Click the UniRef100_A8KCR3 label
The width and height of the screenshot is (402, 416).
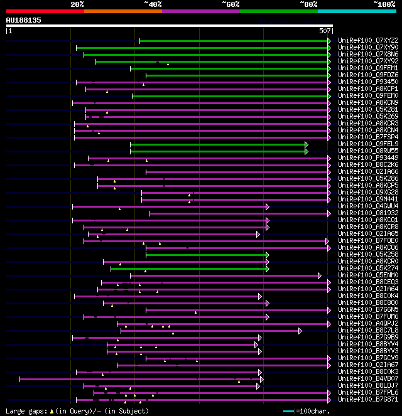368,123
